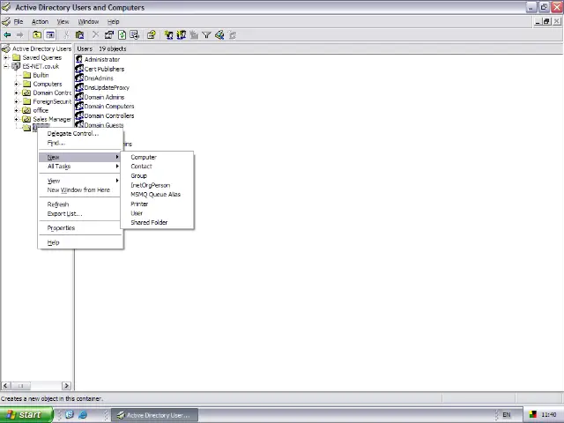Toggle the Show/Hide Console Tree icon
This screenshot has height=423, width=564.
(x=50, y=35)
